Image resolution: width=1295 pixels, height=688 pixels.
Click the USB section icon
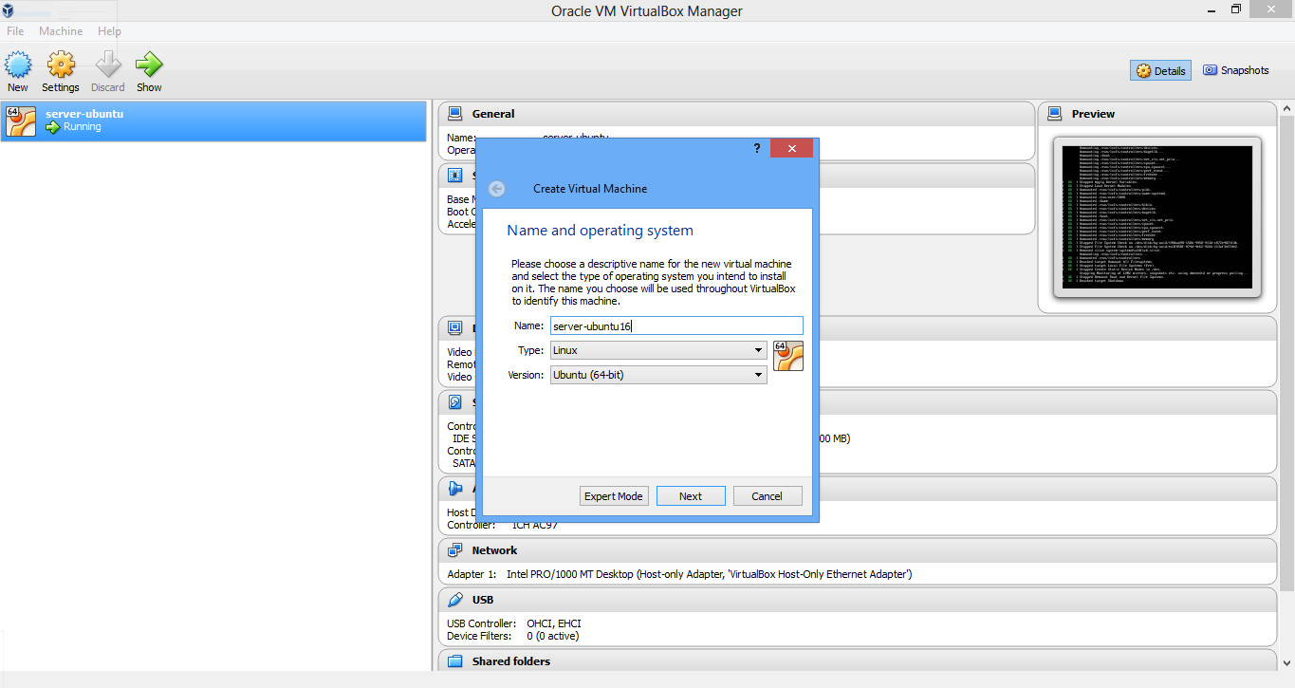(455, 600)
